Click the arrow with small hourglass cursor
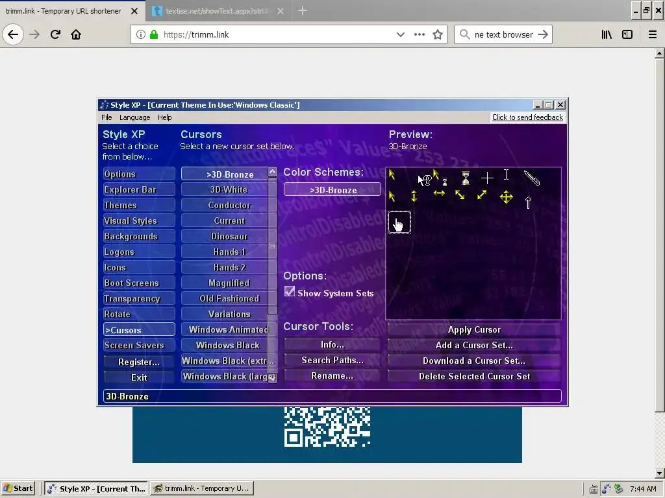The height and width of the screenshot is (498, 665). [440, 177]
